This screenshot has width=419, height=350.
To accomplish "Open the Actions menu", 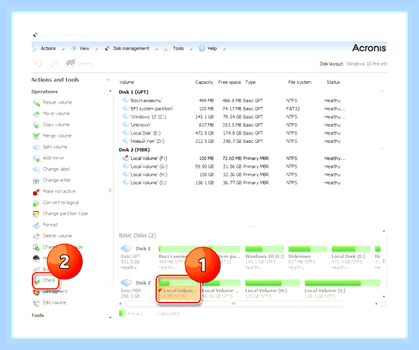I will pos(49,49).
